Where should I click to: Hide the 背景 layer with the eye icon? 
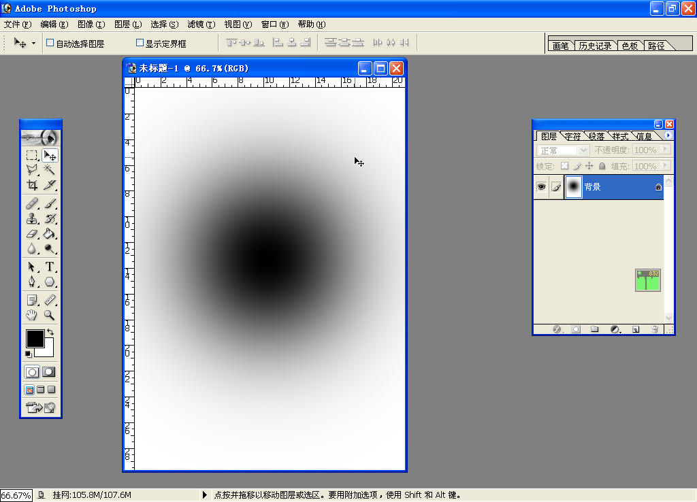[541, 186]
